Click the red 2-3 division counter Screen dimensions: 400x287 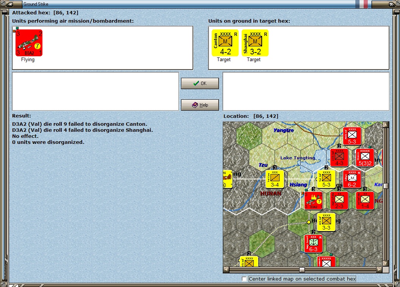coord(339,201)
